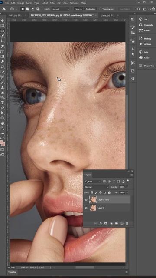The image size is (156, 278).
Task: Open the Search icon in the options bar
Action: 139,9
